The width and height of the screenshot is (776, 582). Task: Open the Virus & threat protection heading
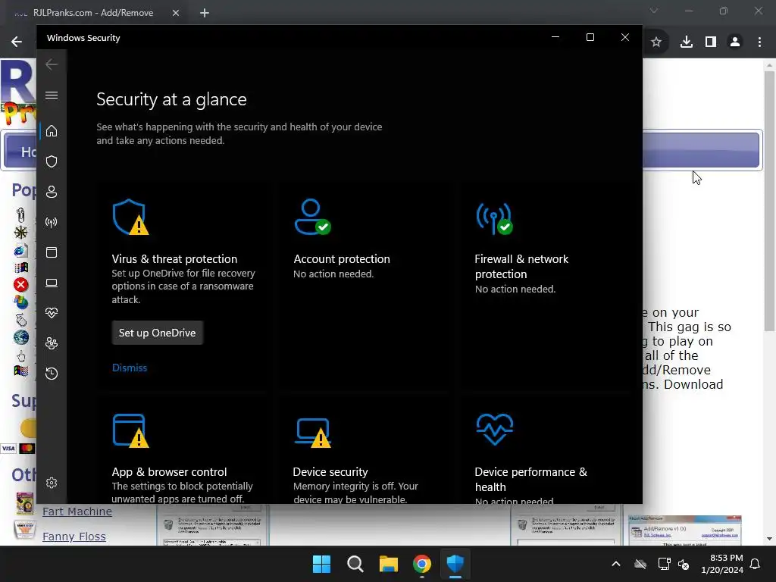pos(174,259)
